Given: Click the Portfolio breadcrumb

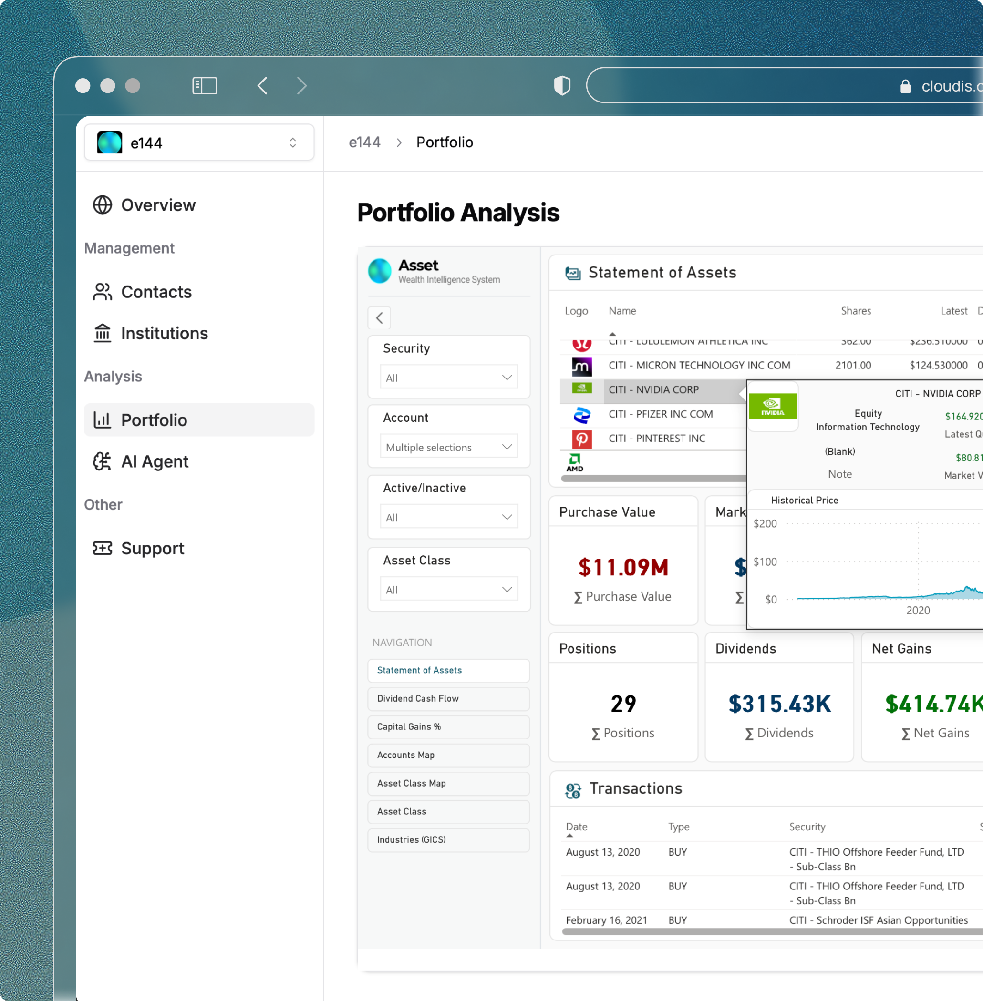Looking at the screenshot, I should [445, 143].
